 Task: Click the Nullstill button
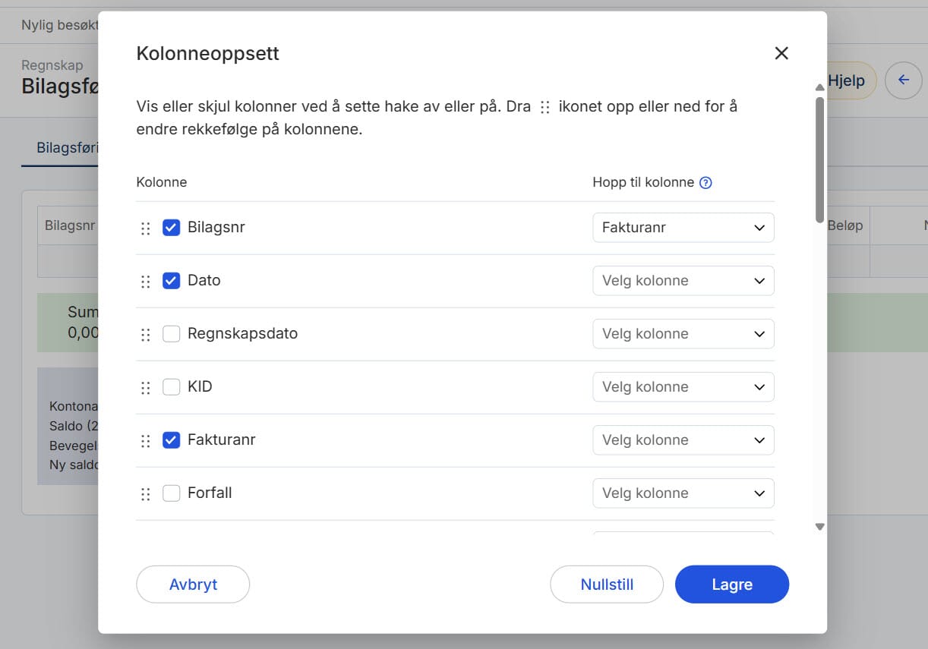(x=607, y=584)
